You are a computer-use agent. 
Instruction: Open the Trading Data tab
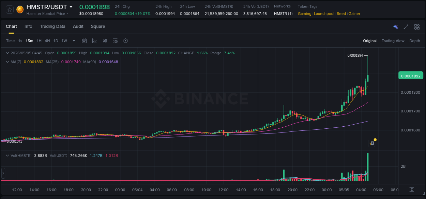pos(52,26)
